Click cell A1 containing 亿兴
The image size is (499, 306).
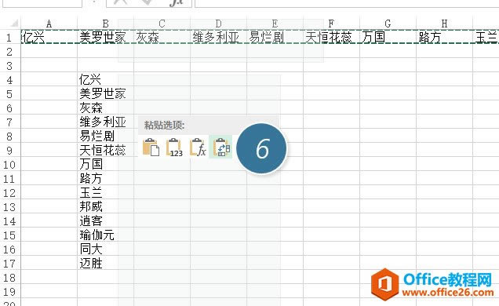pos(49,37)
